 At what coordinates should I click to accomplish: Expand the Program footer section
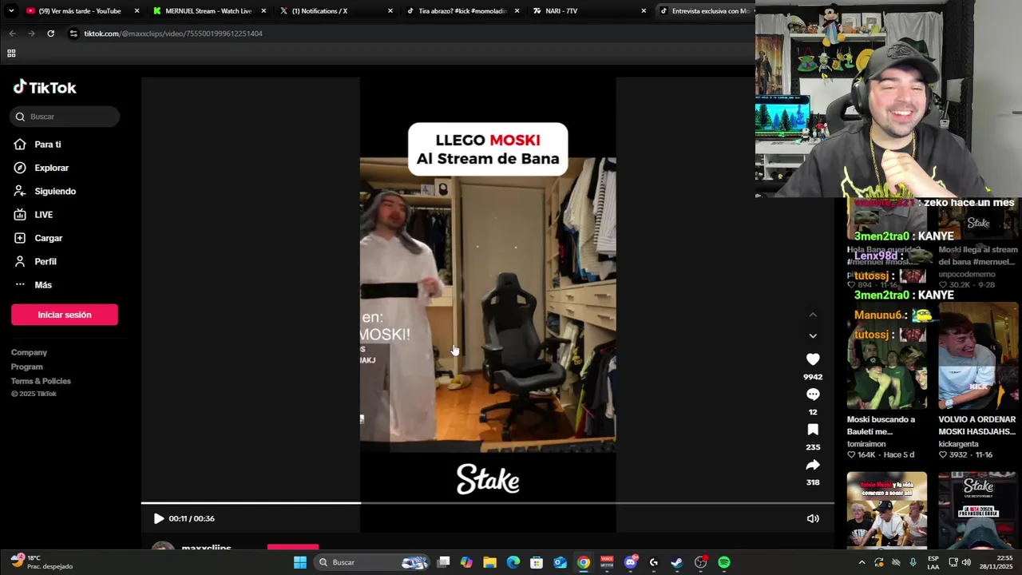(27, 367)
